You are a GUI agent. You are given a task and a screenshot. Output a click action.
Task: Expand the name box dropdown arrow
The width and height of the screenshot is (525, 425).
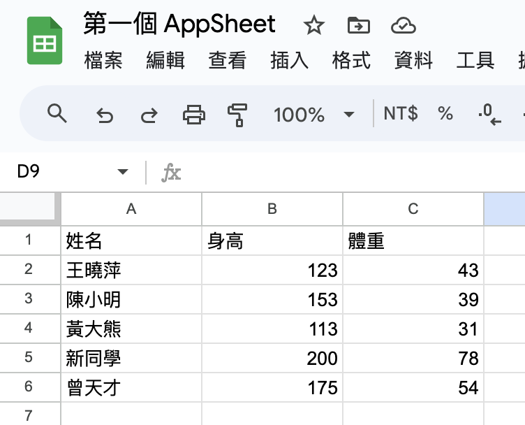(123, 172)
